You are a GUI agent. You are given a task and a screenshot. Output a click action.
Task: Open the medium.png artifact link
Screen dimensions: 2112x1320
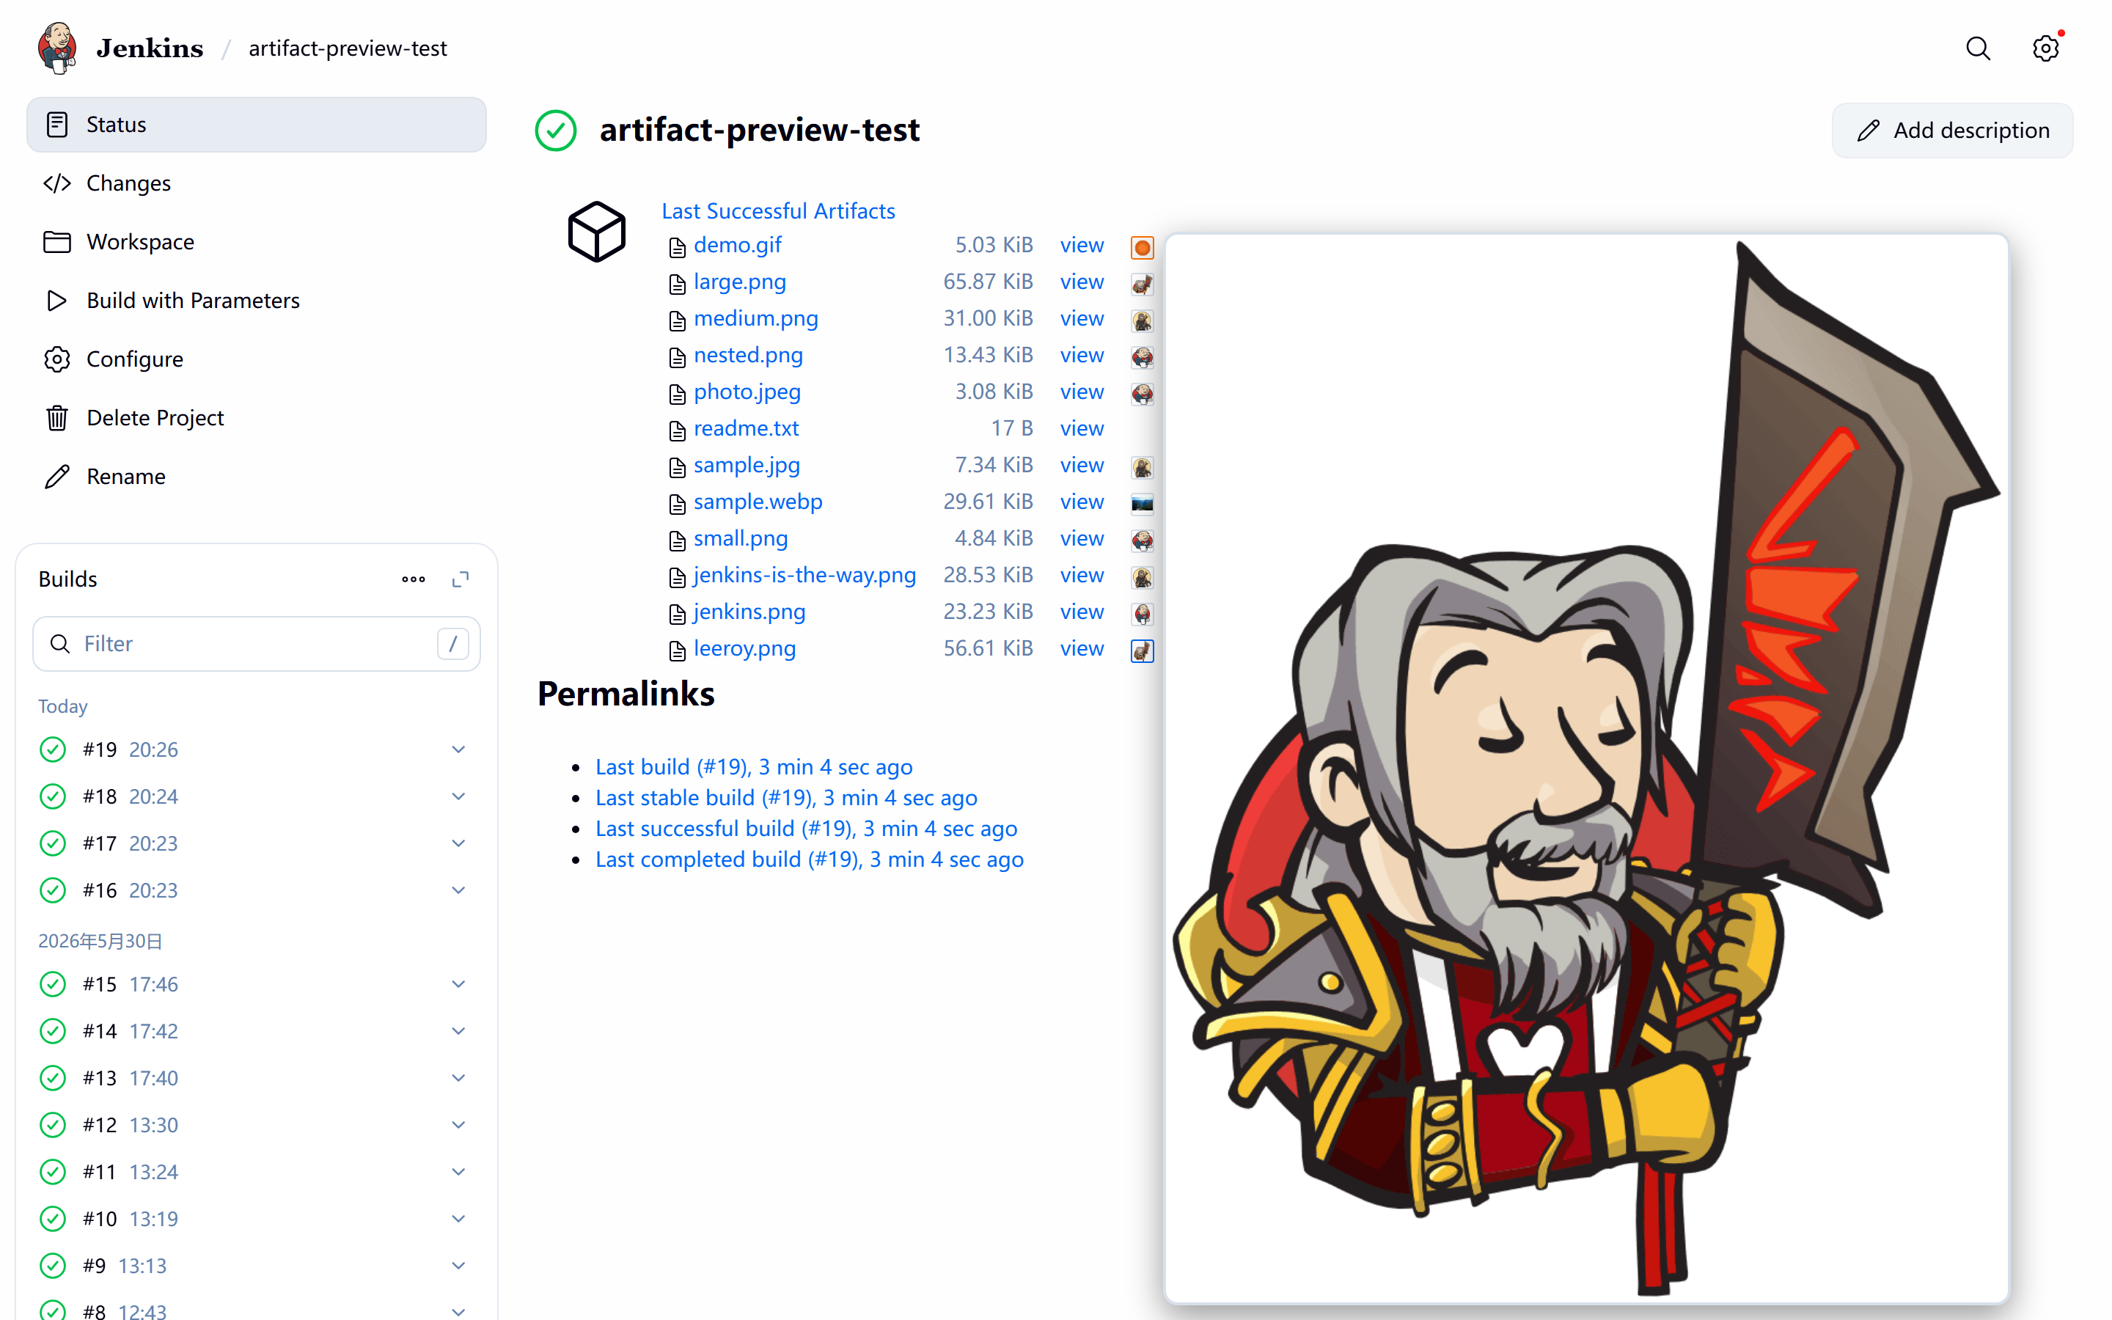pos(756,319)
